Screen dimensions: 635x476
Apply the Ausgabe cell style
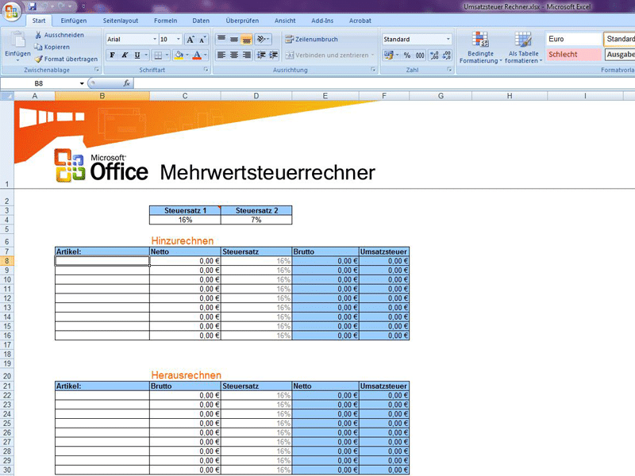point(620,54)
